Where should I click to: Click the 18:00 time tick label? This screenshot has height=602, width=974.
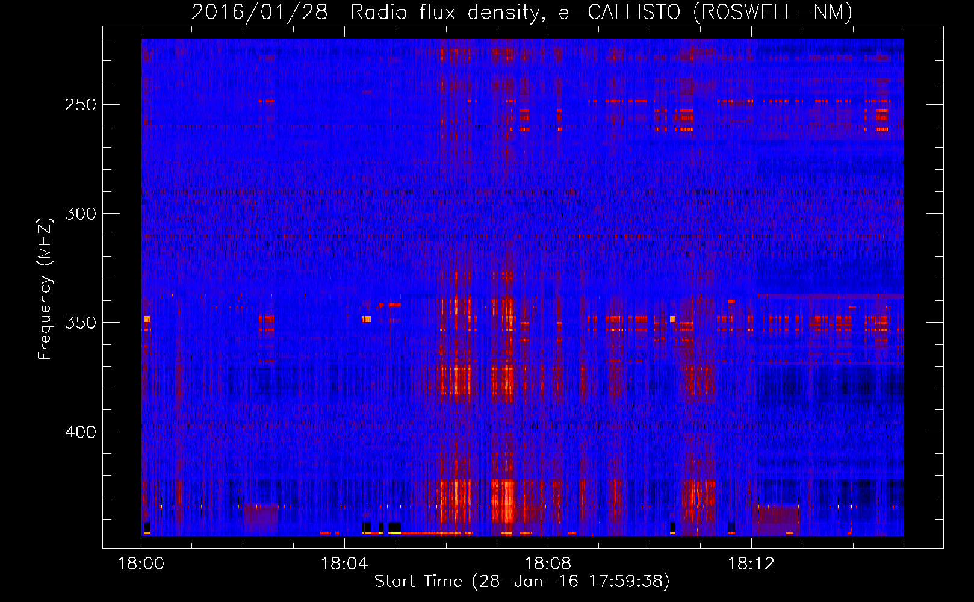(141, 564)
